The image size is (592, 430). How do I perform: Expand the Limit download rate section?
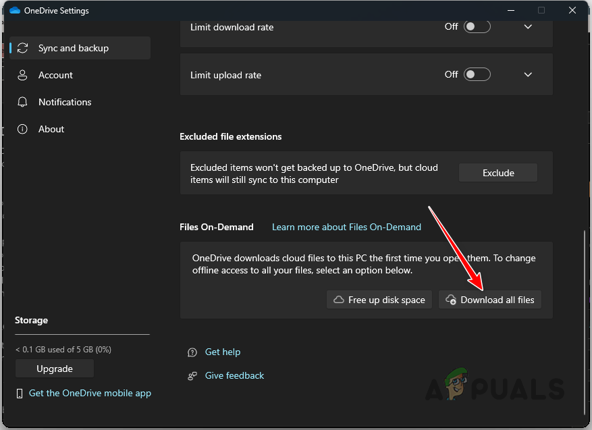(527, 26)
